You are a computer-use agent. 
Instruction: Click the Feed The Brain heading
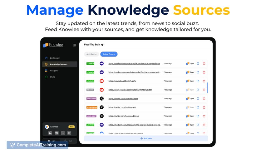(x=92, y=45)
